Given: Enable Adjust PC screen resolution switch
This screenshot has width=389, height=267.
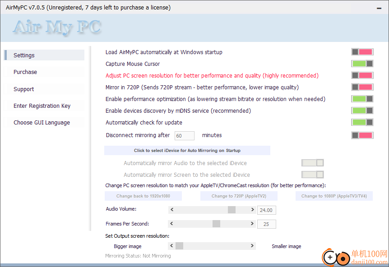Looking at the screenshot, I should coord(362,75).
